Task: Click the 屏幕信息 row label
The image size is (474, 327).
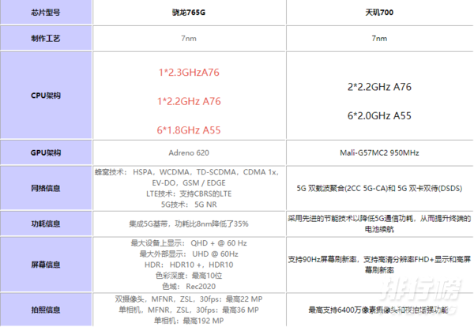Action: (46, 265)
